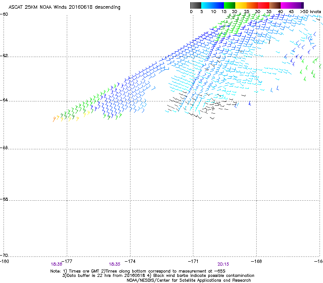
Task: Click the purple pass time '20:15'
Action: point(223,264)
